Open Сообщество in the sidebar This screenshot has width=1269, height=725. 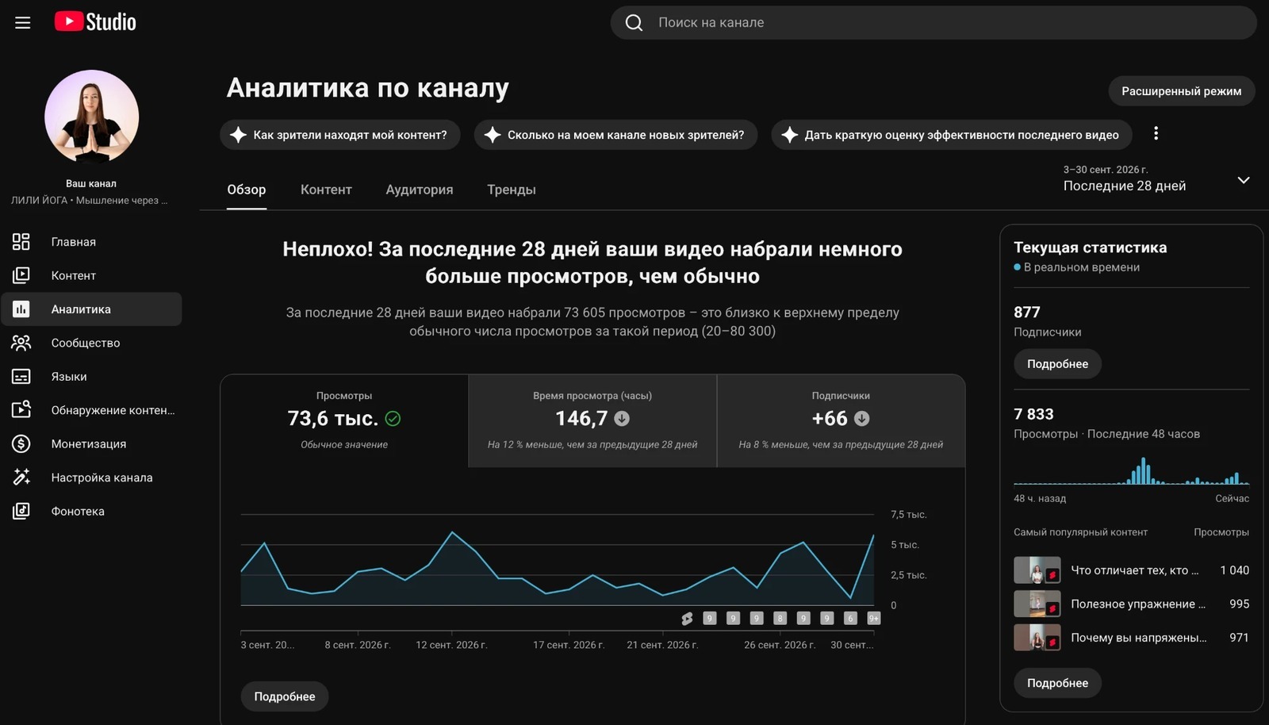[x=91, y=343]
